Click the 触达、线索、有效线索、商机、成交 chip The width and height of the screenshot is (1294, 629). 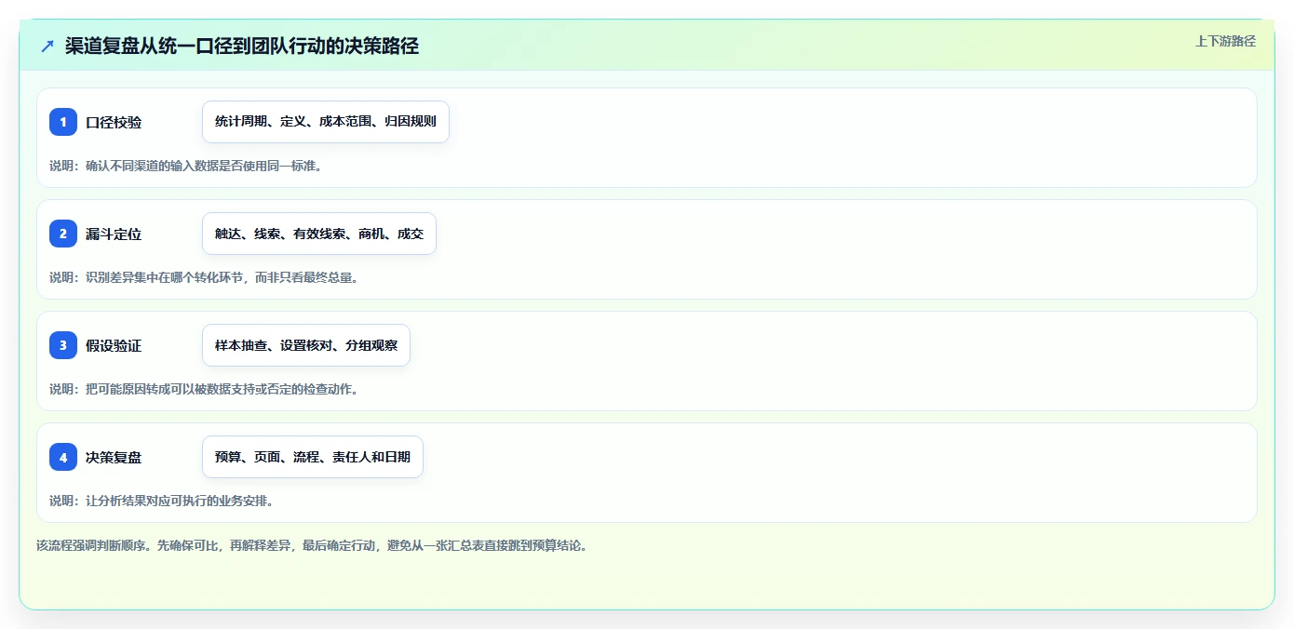click(319, 234)
